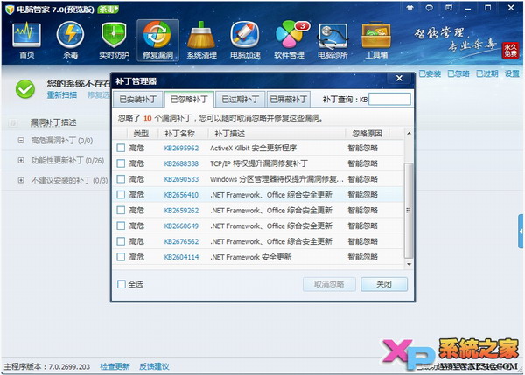Image resolution: width=525 pixels, height=375 pixels.
Task: Select the ActiveX Killbit 安全更新程序 description
Action: pos(254,148)
